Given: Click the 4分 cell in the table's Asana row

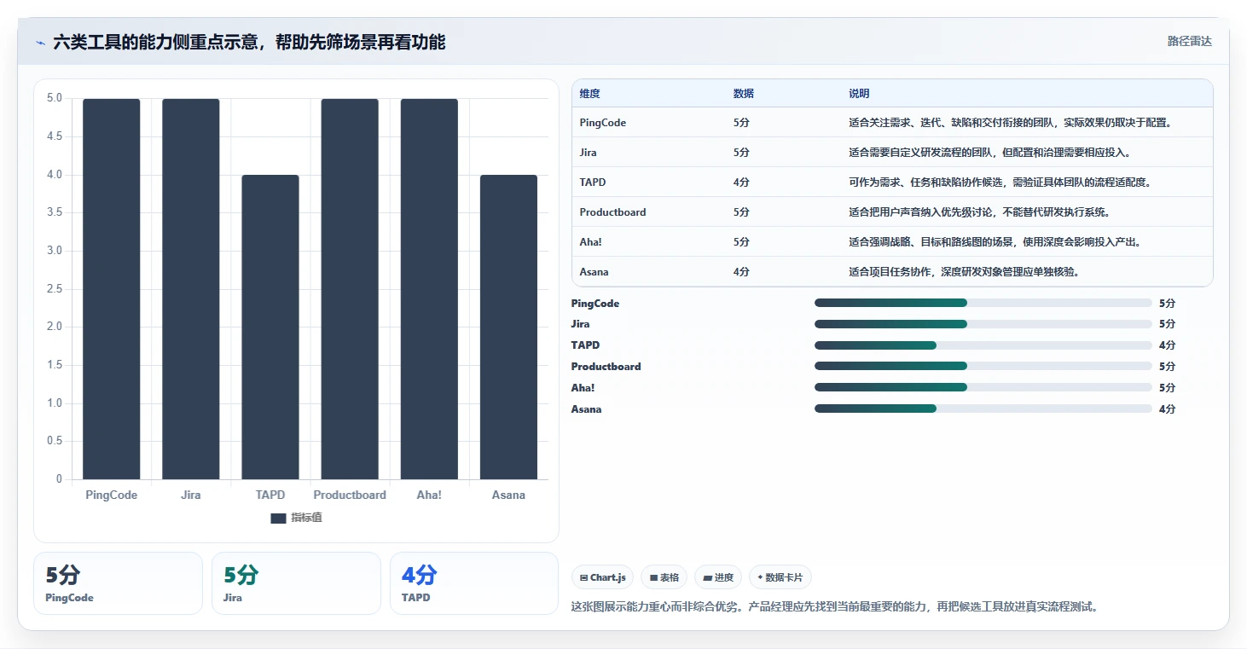Looking at the screenshot, I should (741, 272).
